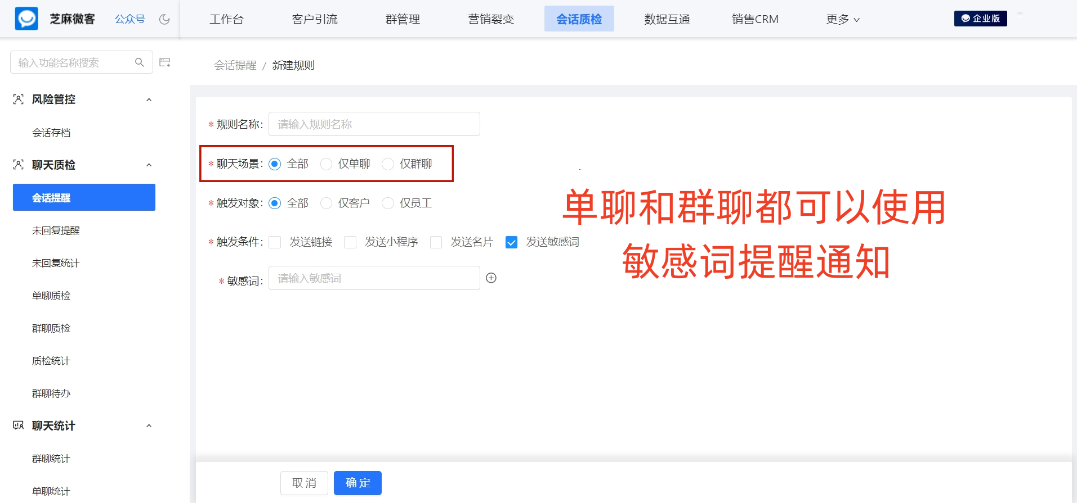Select 仅员工 trigger target option
This screenshot has width=1077, height=503.
[388, 203]
